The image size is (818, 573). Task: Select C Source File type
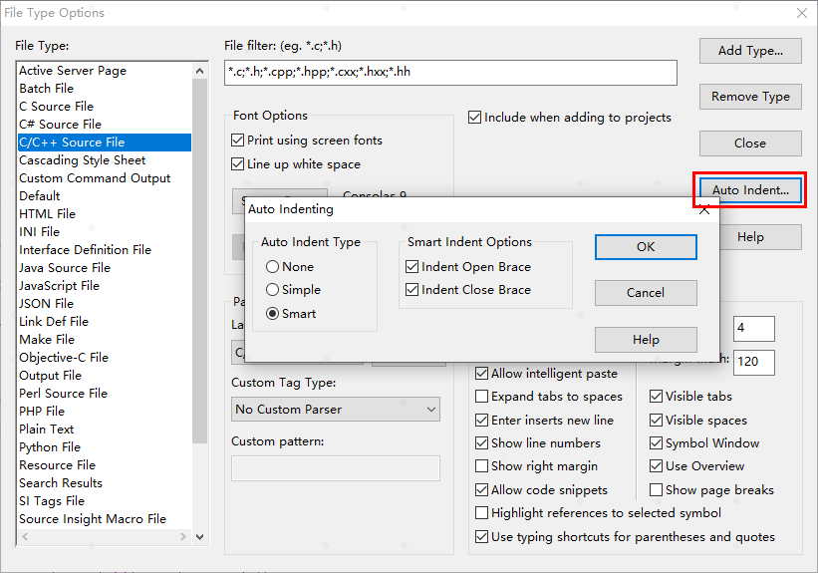pyautogui.click(x=105, y=107)
